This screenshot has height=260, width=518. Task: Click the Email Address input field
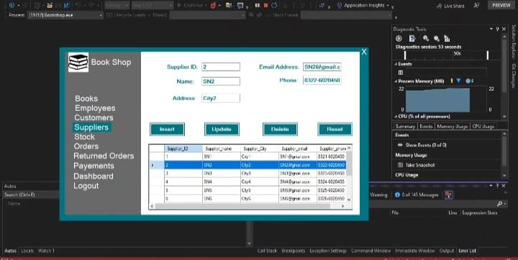point(322,67)
